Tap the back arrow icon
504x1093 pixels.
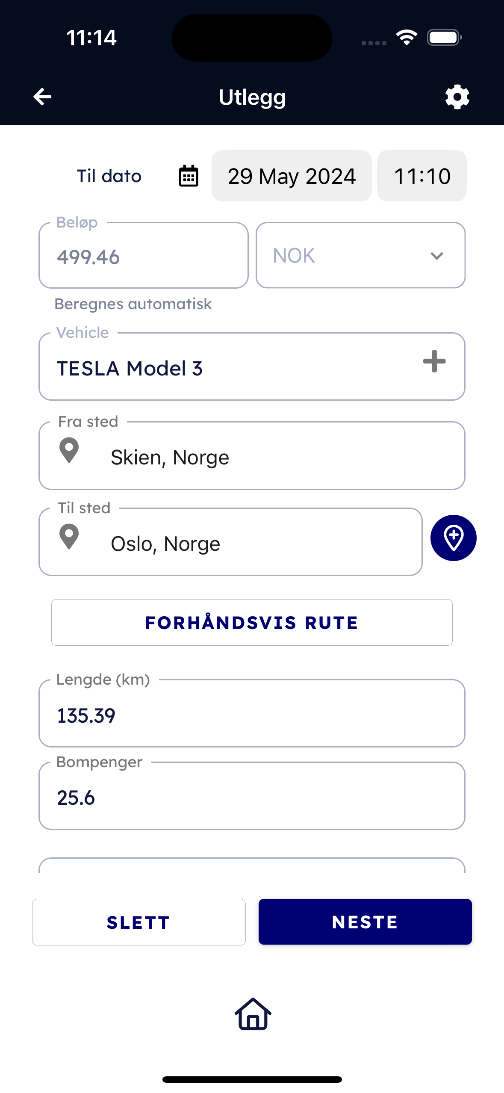42,97
